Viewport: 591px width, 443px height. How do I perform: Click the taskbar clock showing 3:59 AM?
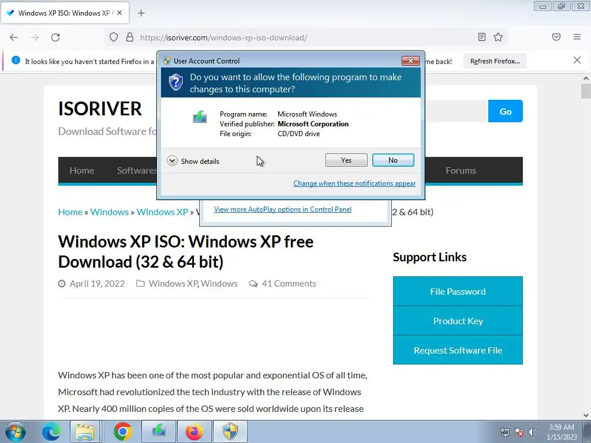tap(562, 432)
